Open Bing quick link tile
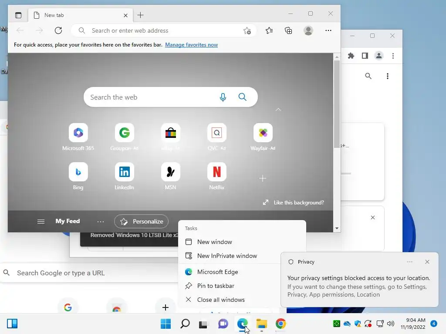This screenshot has width=446, height=334. tap(78, 172)
